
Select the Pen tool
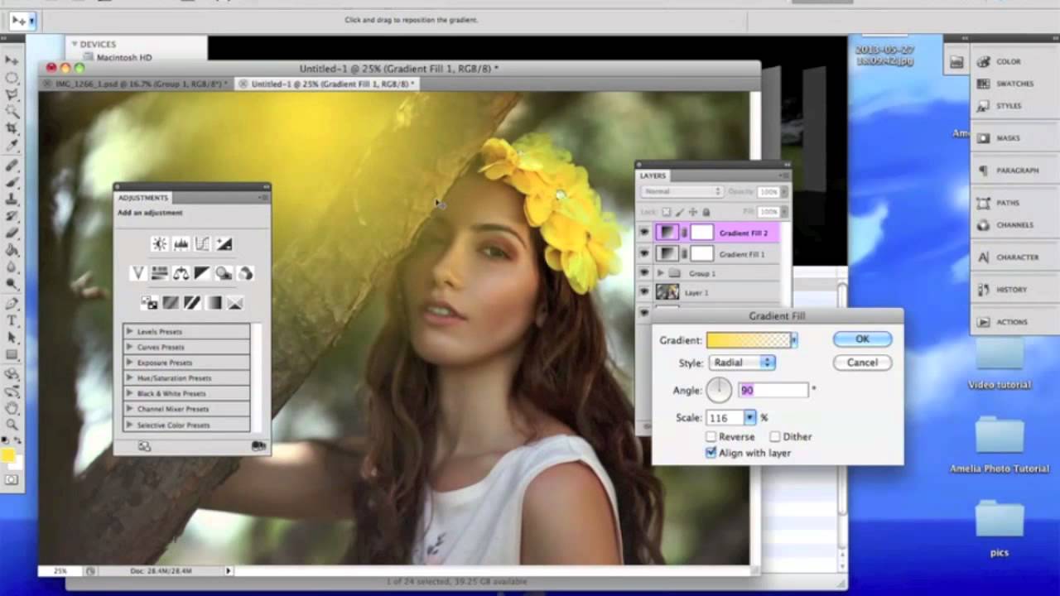pyautogui.click(x=12, y=303)
